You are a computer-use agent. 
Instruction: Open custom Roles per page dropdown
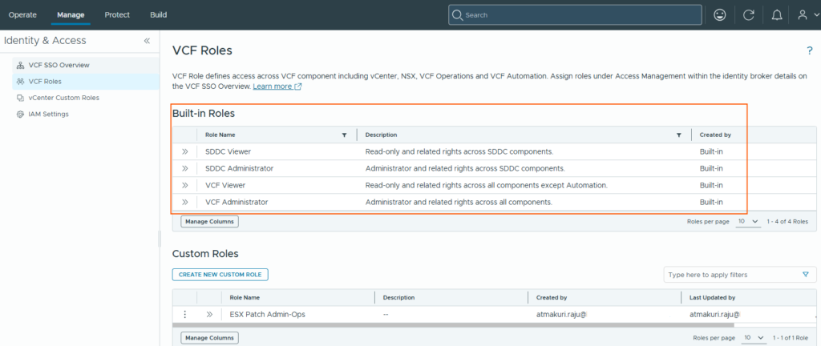point(754,338)
